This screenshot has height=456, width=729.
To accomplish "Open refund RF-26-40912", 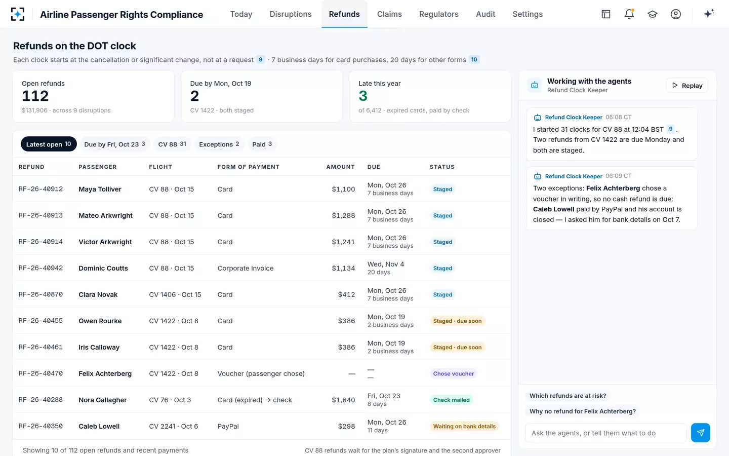I will pyautogui.click(x=41, y=189).
